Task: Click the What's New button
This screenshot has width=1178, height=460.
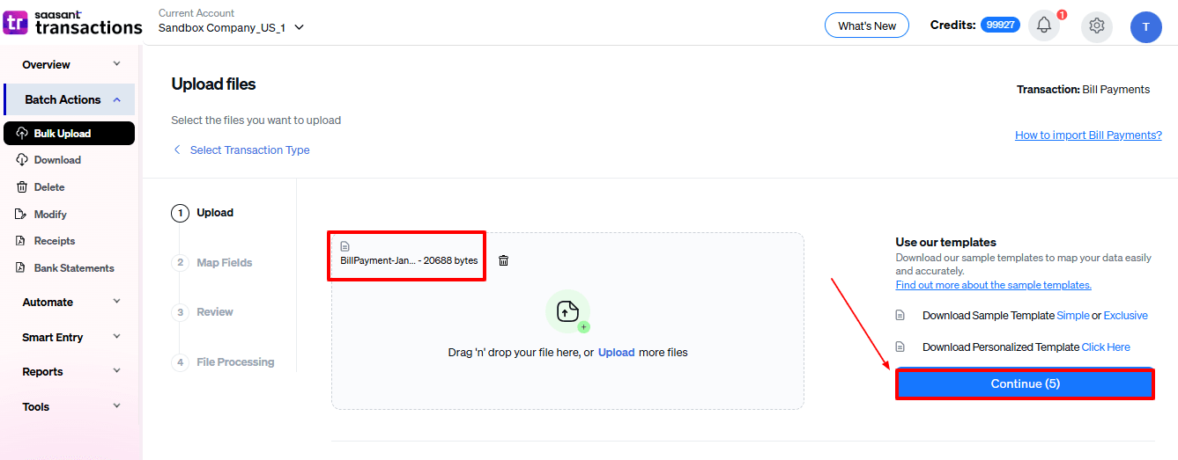Action: pos(867,26)
